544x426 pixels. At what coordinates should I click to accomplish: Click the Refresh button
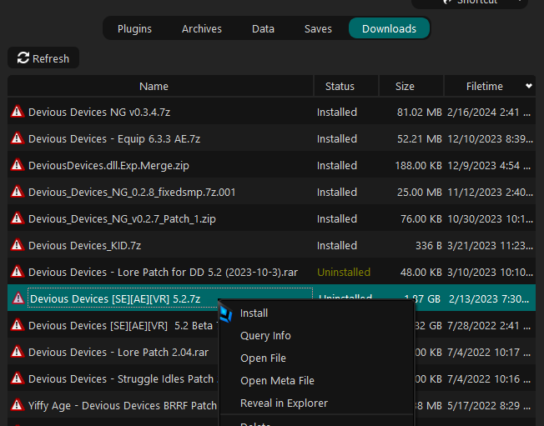[43, 58]
